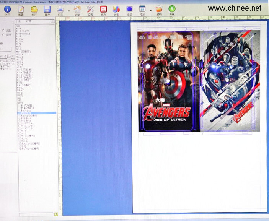Click the 缩放 (Zoom) icon
The height and width of the screenshot is (221, 269).
click(143, 9)
